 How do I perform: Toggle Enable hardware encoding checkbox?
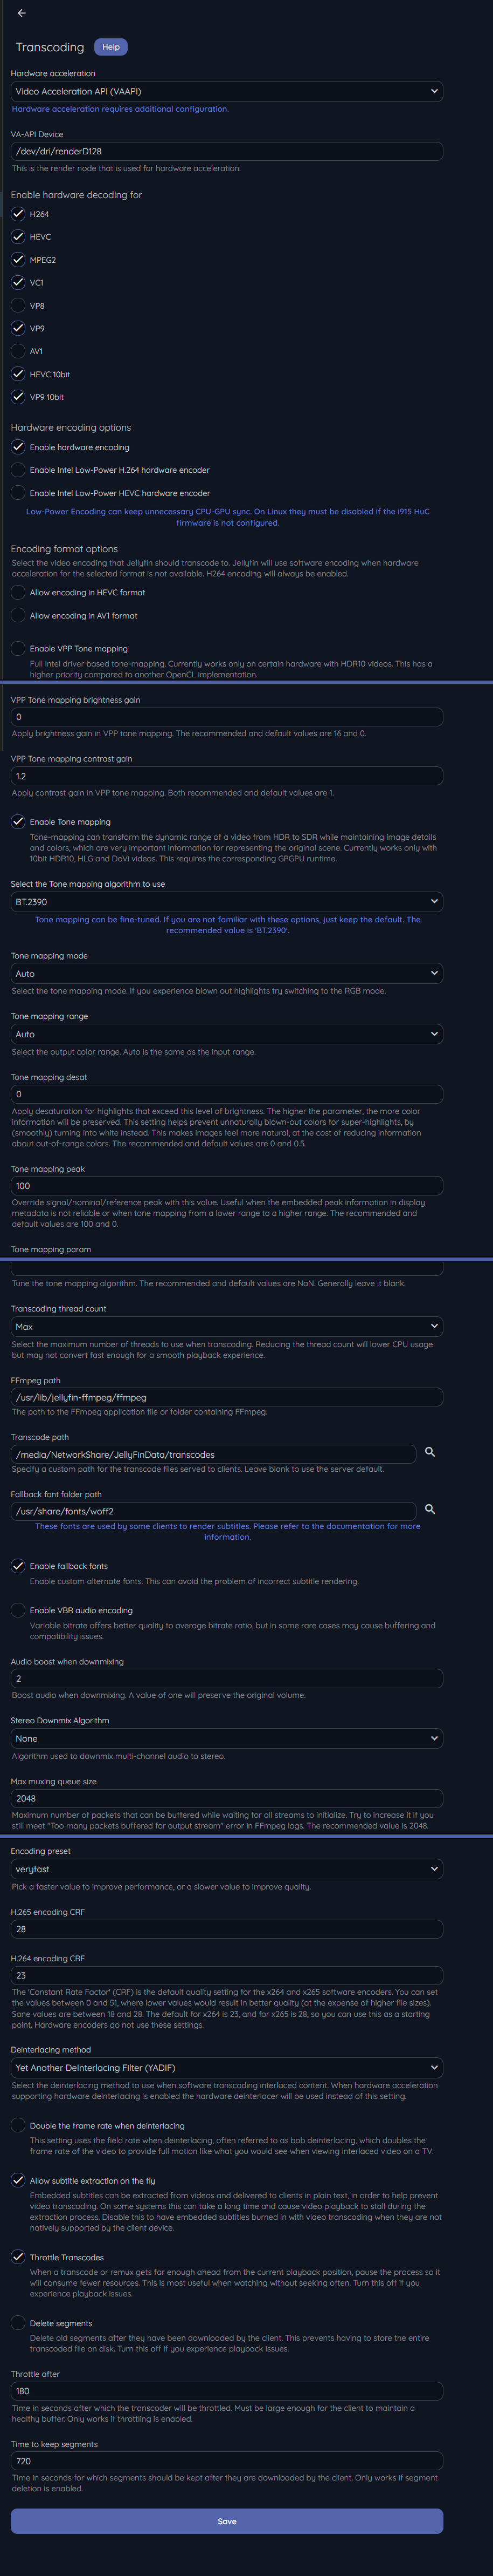click(18, 447)
